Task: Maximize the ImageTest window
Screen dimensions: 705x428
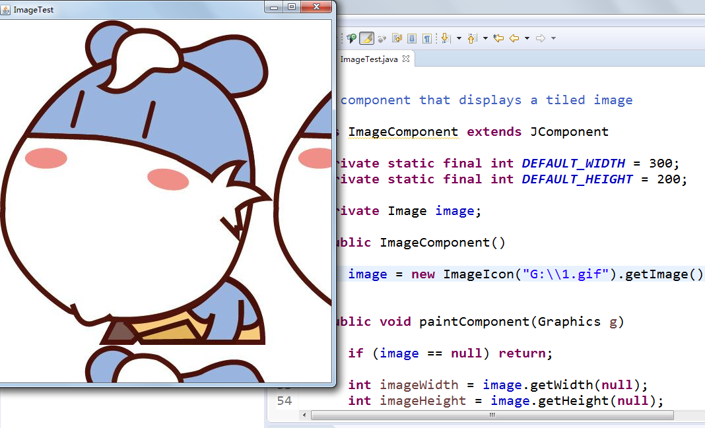Action: (291, 7)
